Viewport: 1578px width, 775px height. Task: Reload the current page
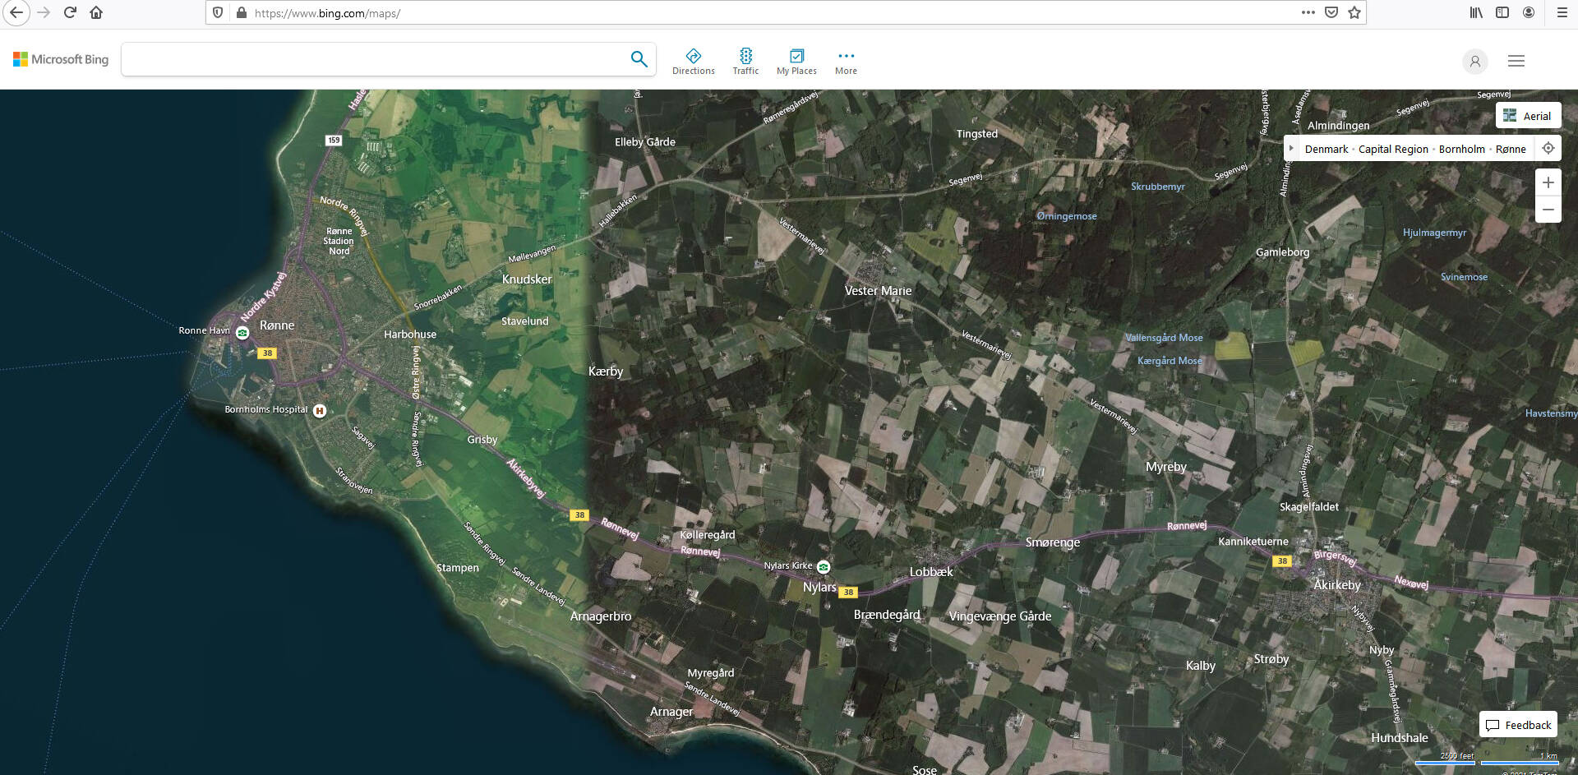tap(71, 12)
